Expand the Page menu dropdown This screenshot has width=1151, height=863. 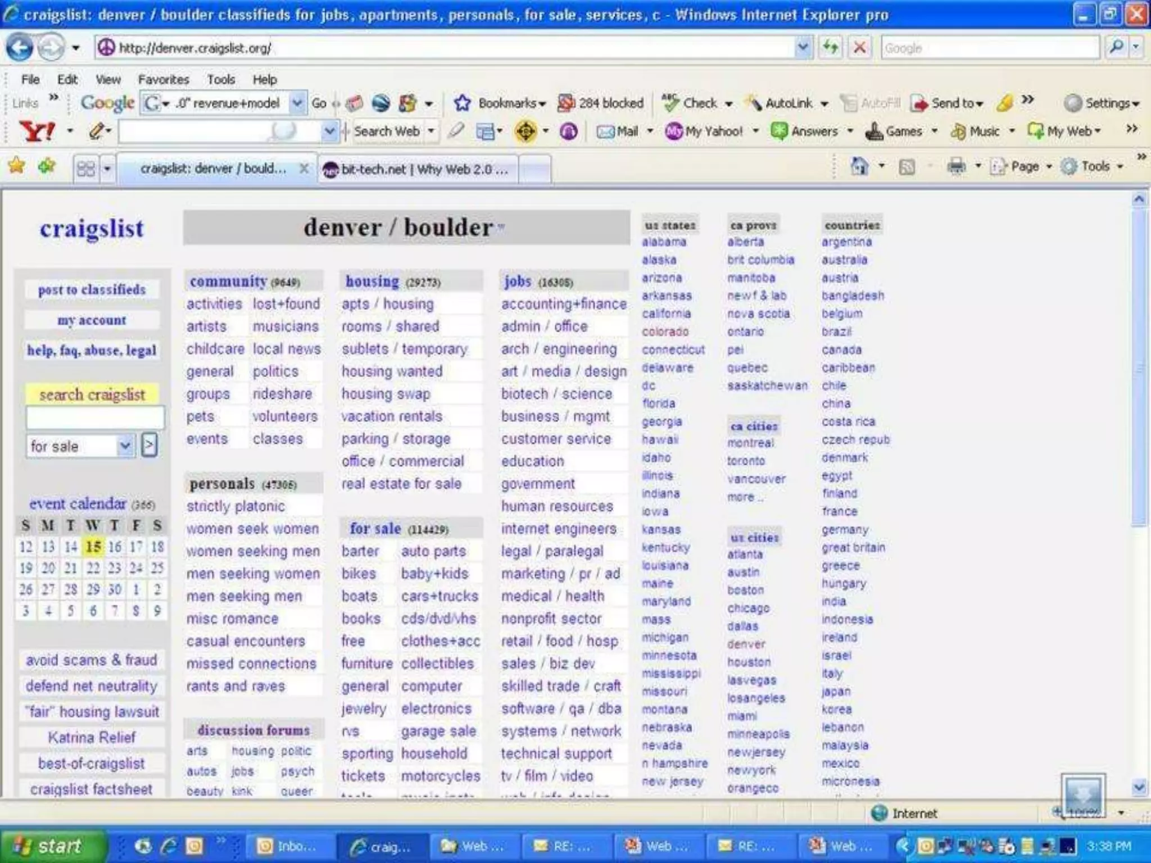(x=1049, y=167)
